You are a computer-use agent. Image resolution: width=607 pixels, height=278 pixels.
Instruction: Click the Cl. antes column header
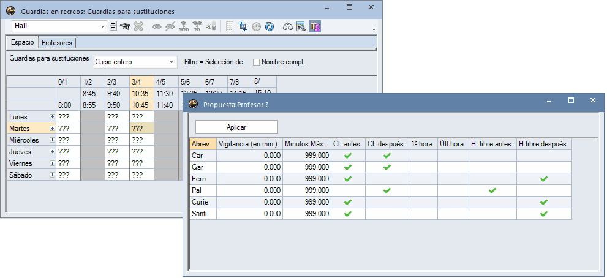pos(348,144)
